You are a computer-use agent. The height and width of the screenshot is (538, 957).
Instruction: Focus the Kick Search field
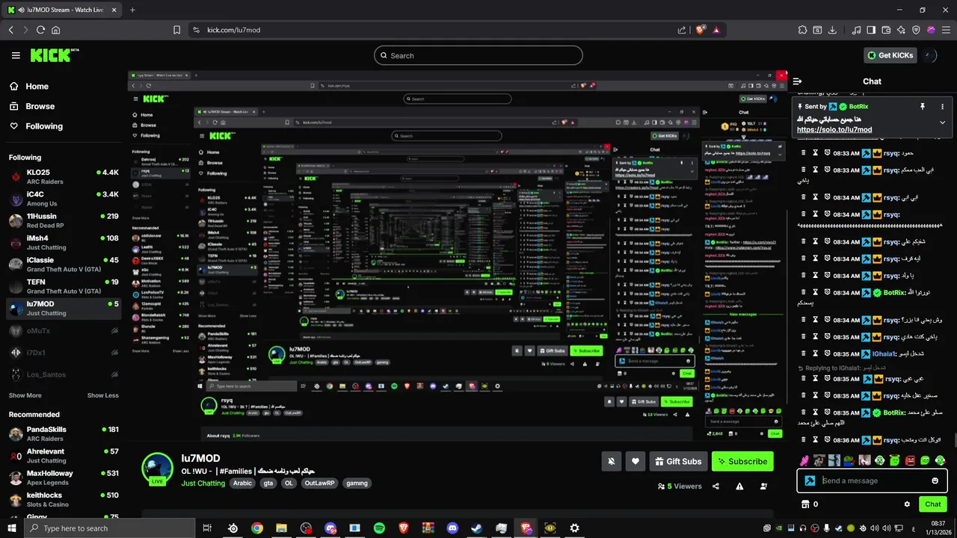478,55
